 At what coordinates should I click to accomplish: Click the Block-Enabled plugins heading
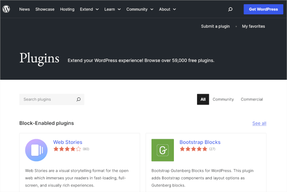(47, 123)
